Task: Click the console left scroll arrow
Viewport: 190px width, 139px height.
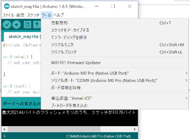Action: coord(5,129)
